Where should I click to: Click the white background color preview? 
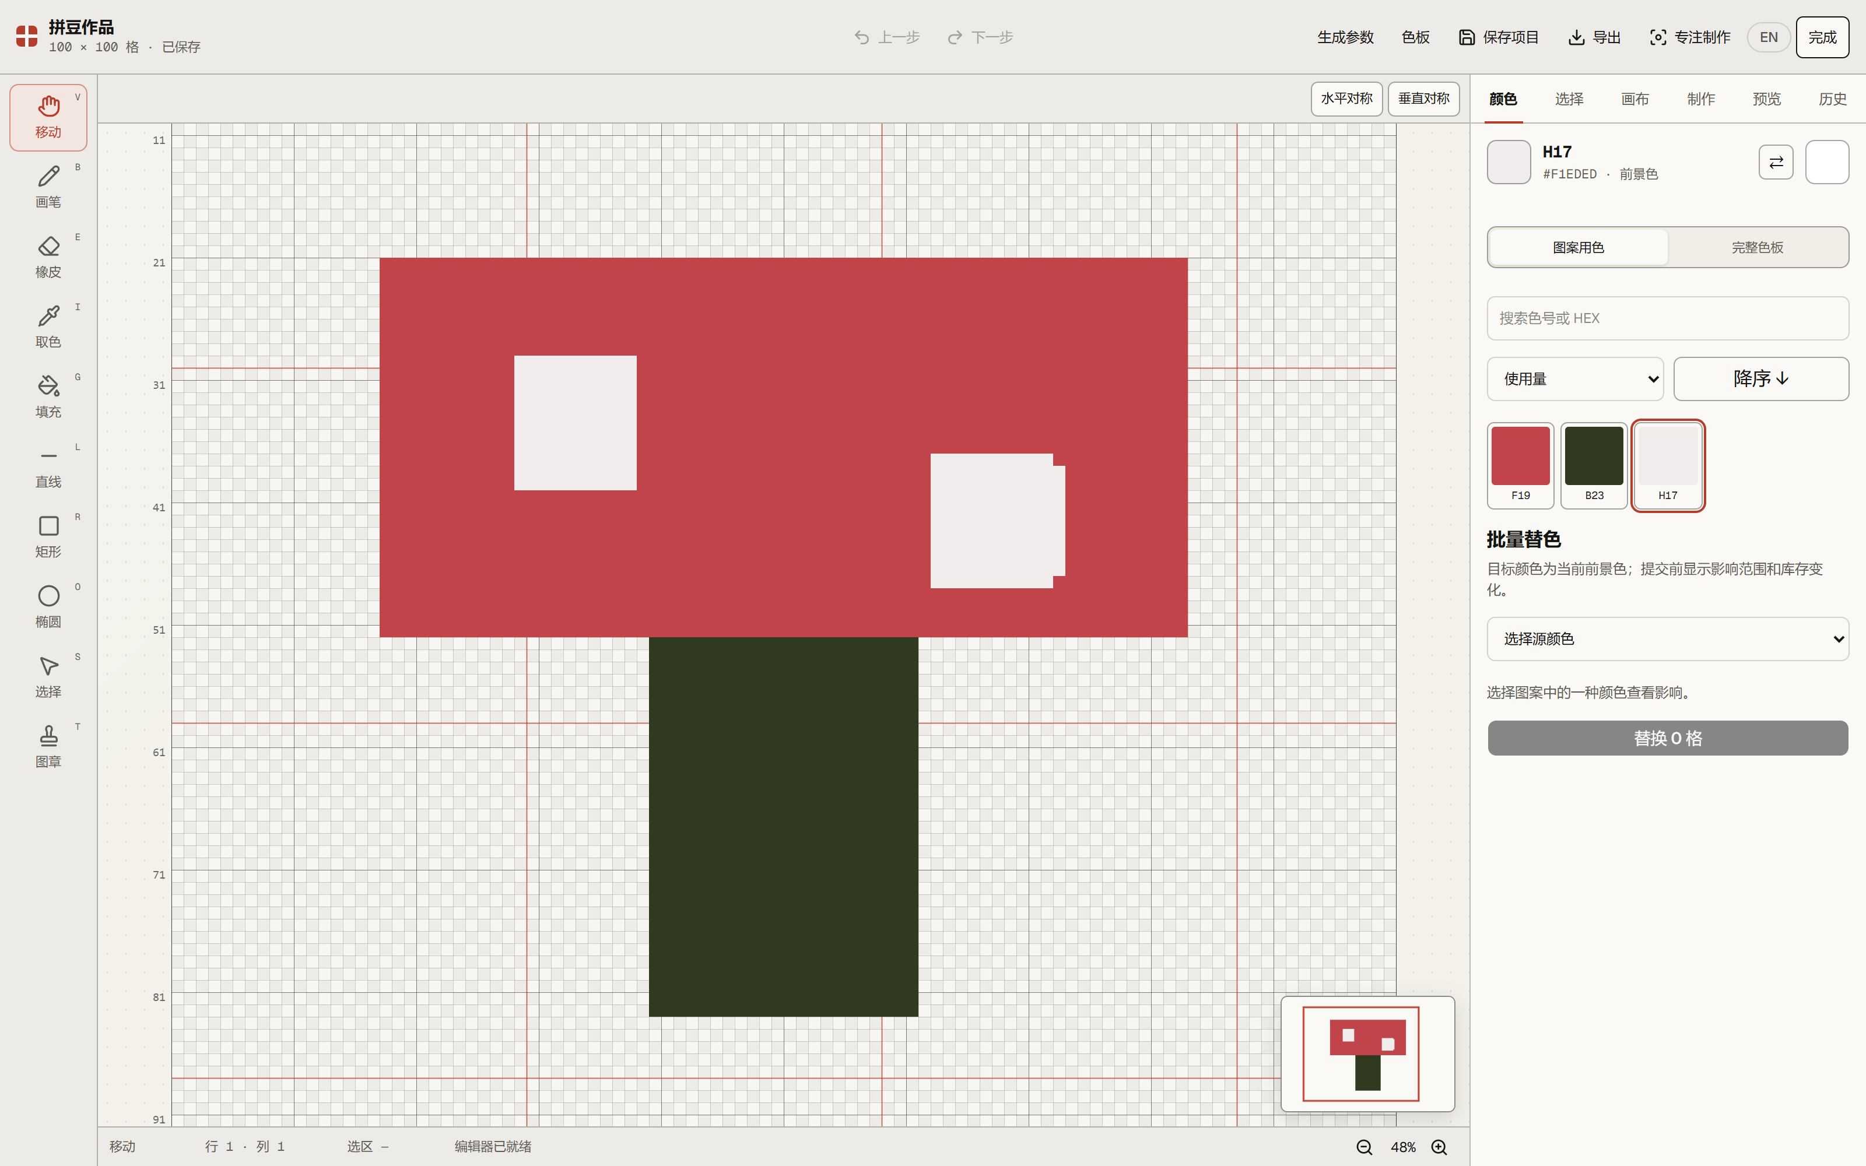tap(1828, 162)
